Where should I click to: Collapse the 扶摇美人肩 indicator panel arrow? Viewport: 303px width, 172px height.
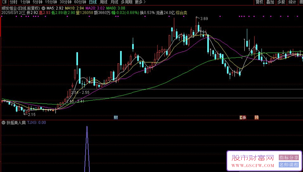3,122
